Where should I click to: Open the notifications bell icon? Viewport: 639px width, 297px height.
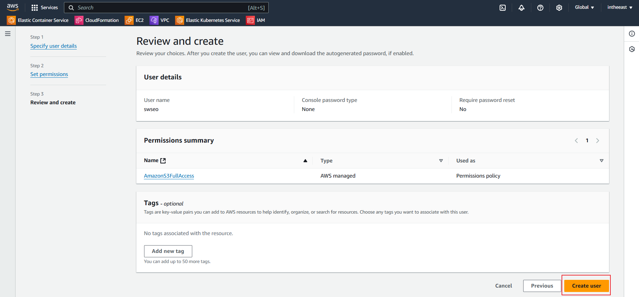pyautogui.click(x=521, y=7)
